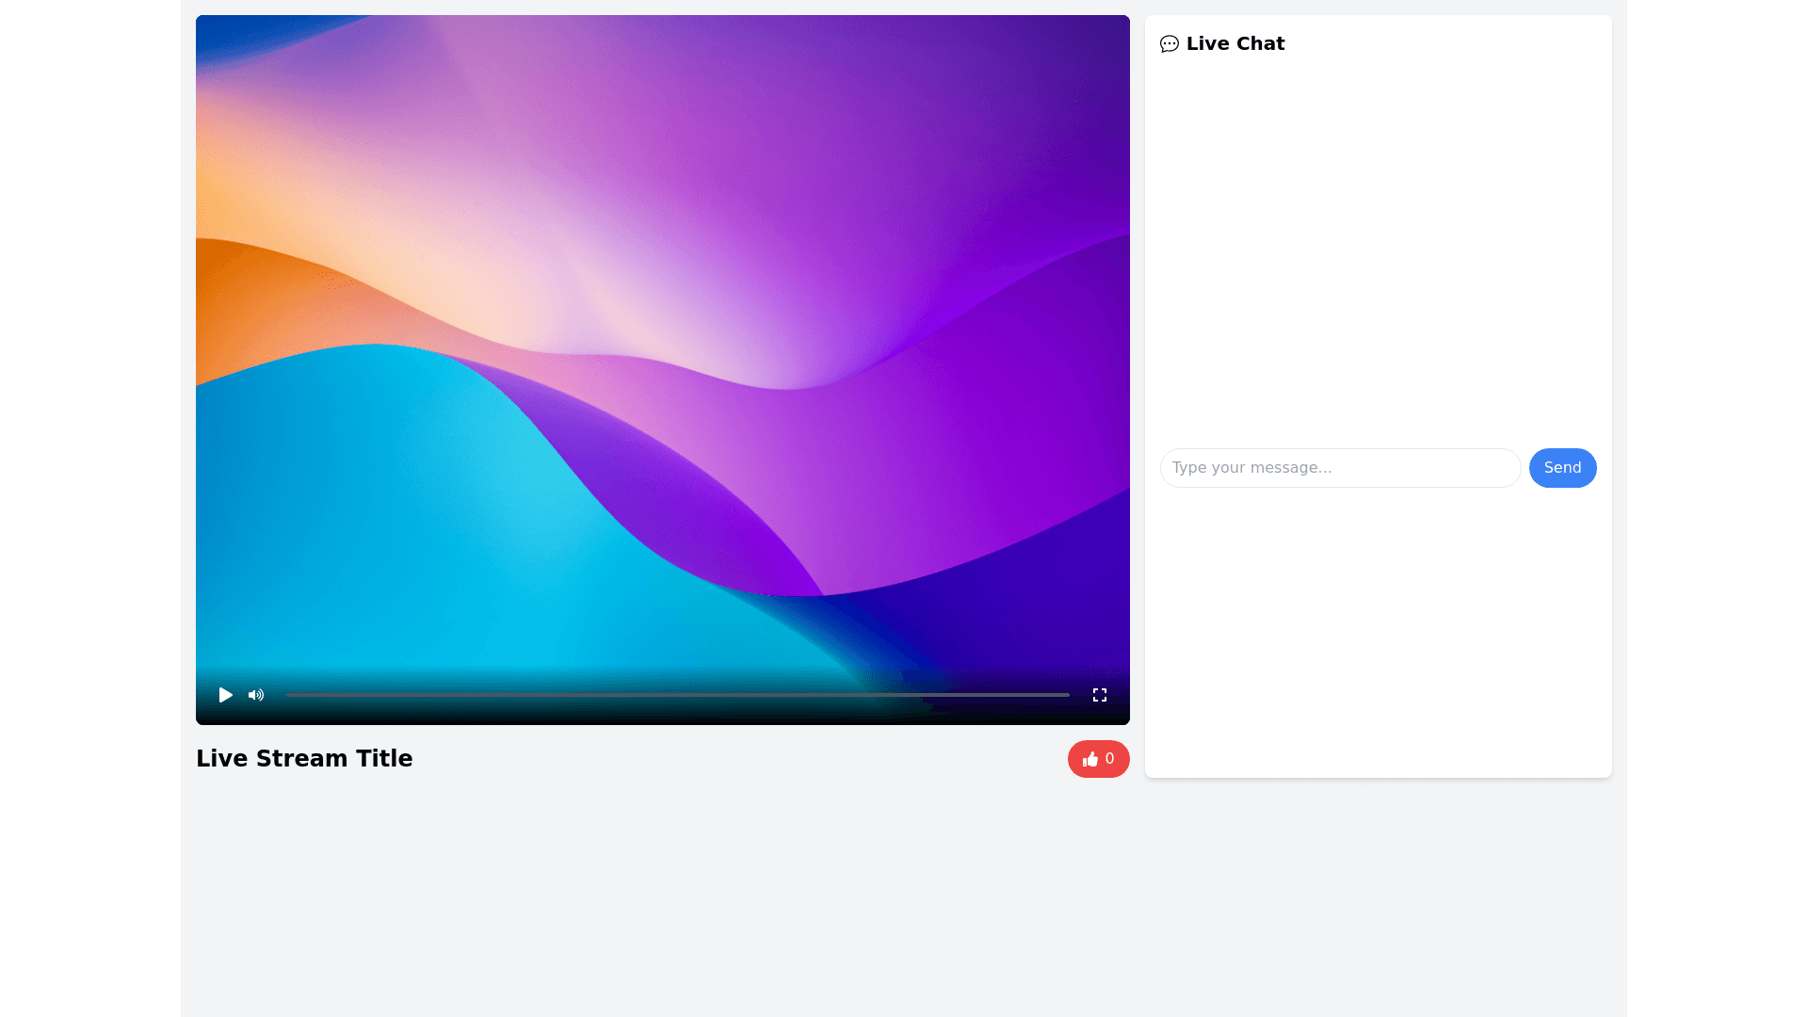Click the thumbs-up icon to like
This screenshot has height=1017, width=1808.
click(x=1090, y=759)
